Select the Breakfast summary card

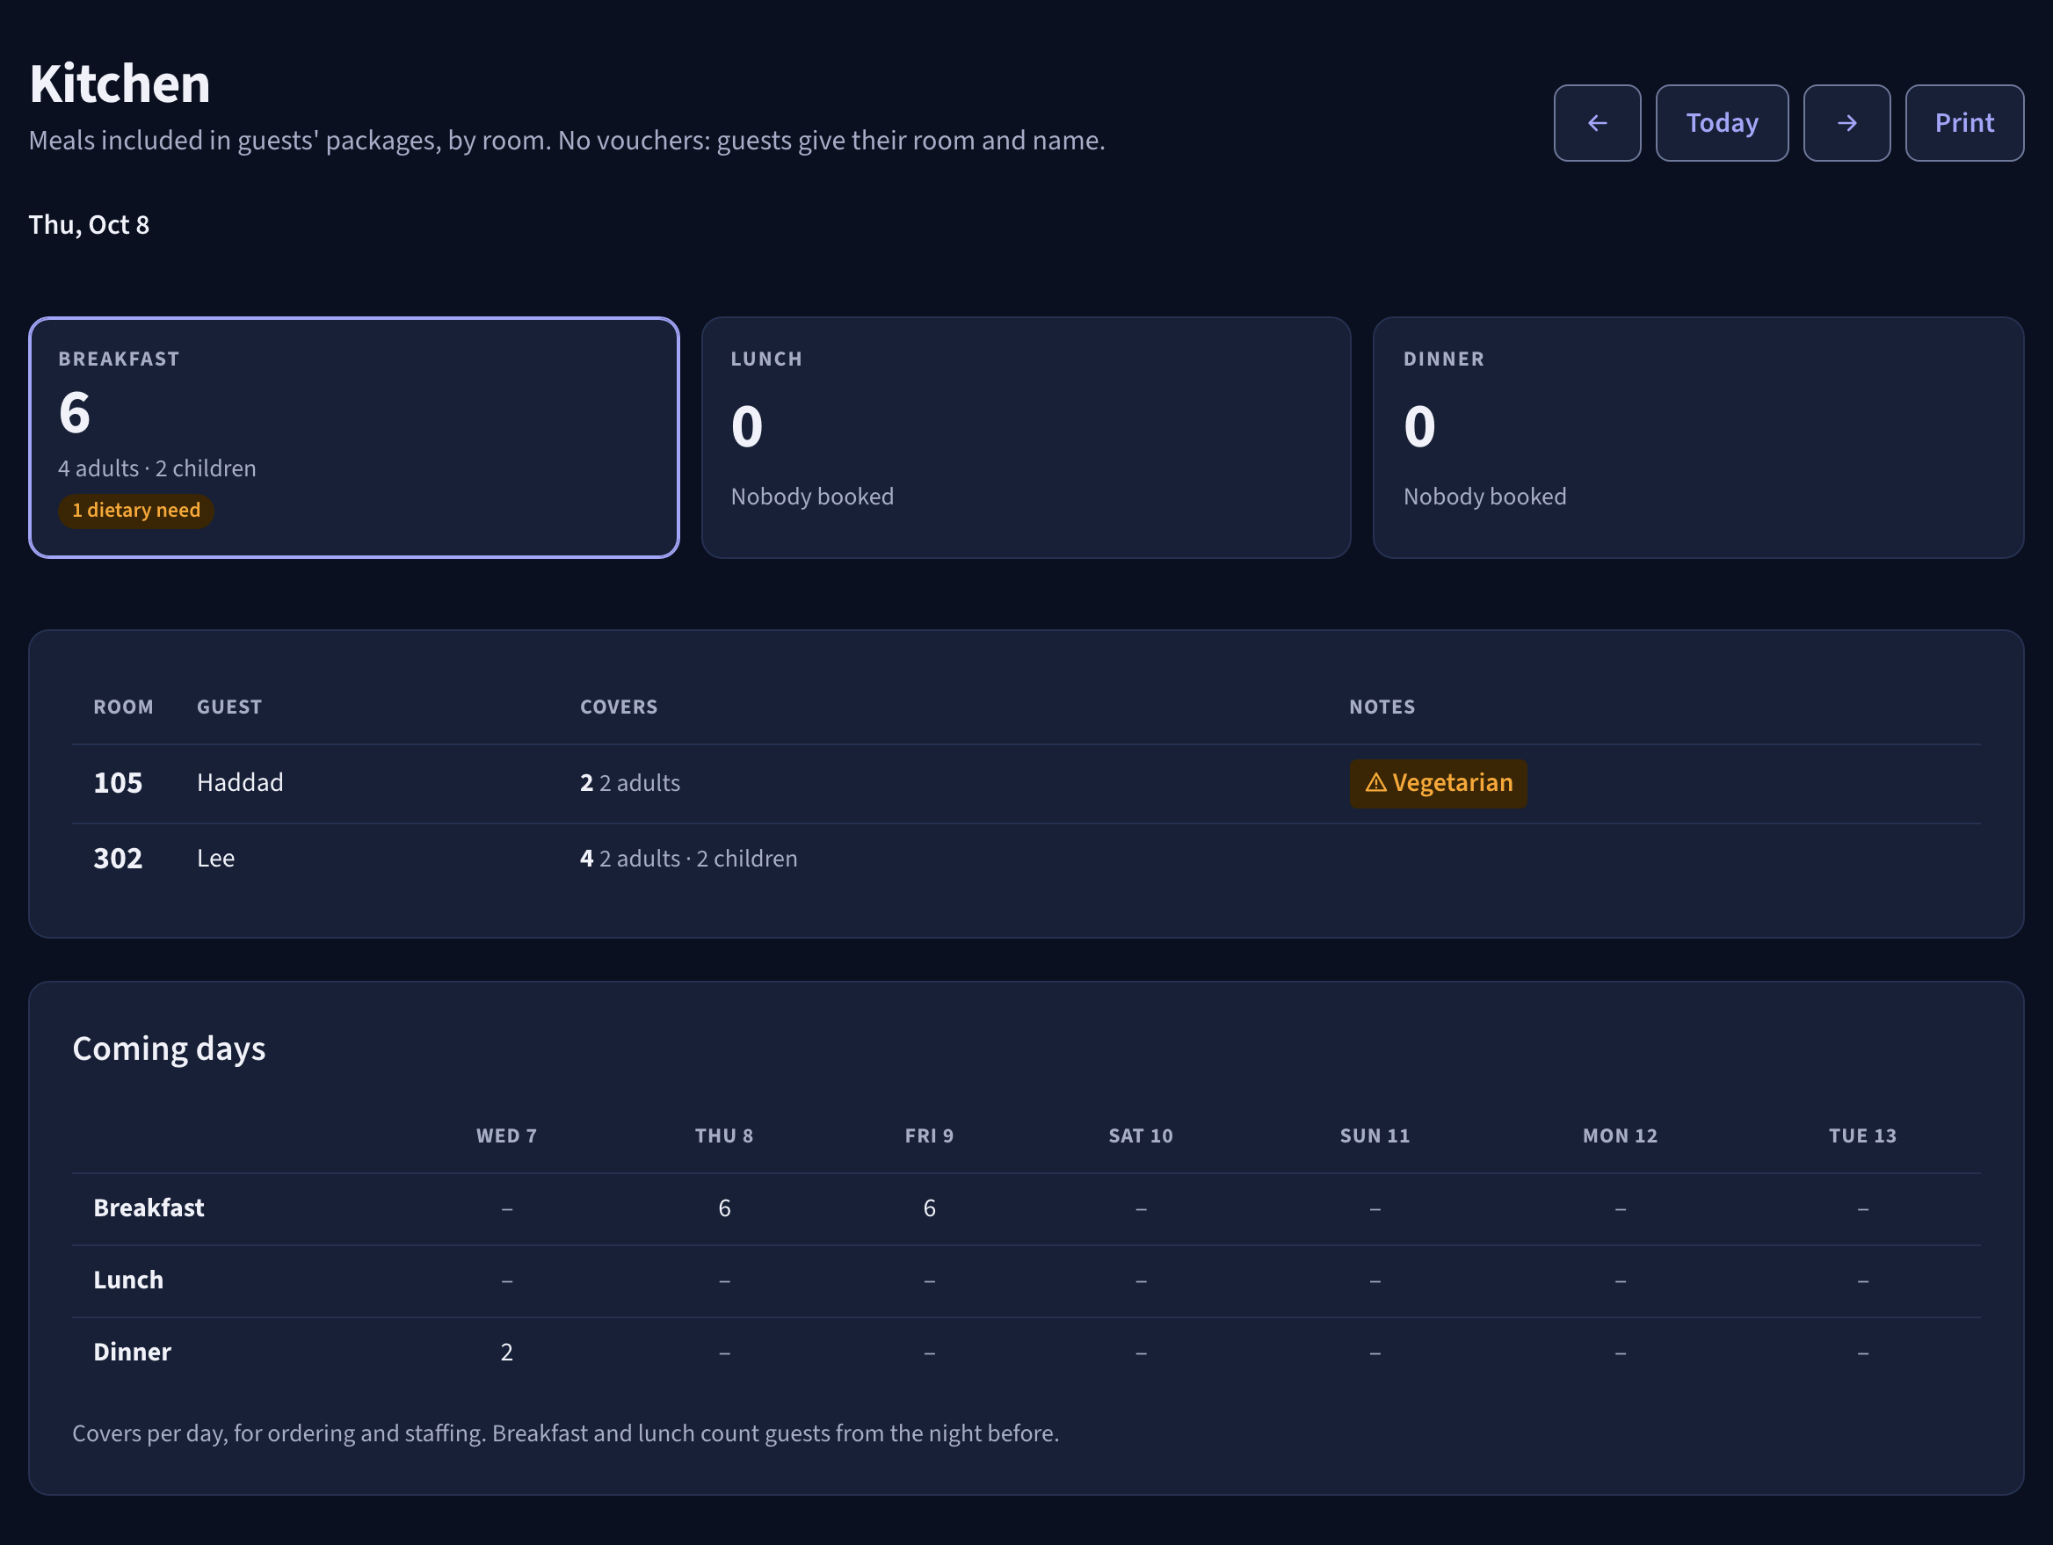click(x=353, y=437)
